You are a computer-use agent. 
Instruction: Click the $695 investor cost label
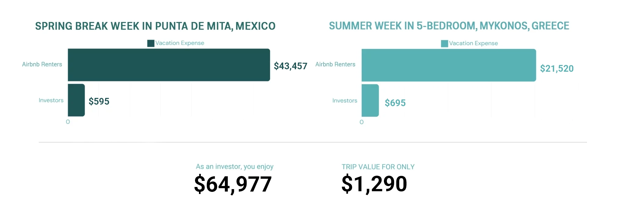click(395, 103)
